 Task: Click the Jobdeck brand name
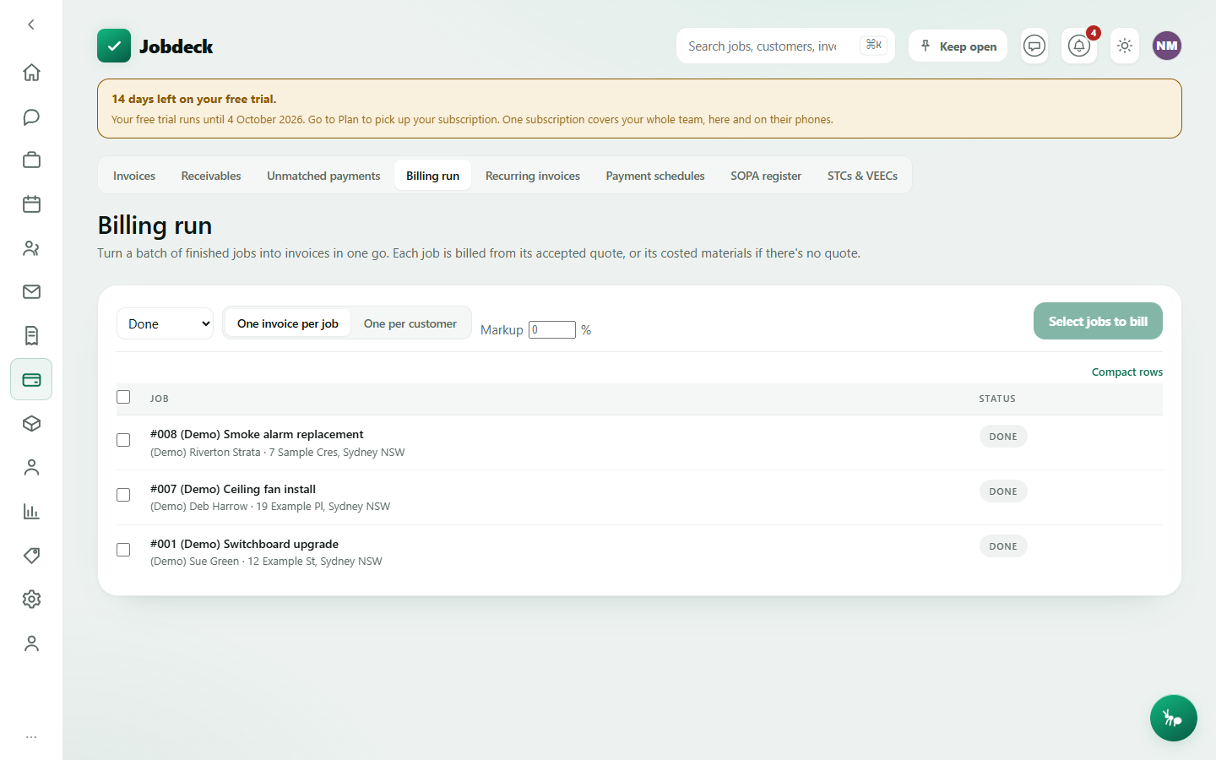point(176,46)
